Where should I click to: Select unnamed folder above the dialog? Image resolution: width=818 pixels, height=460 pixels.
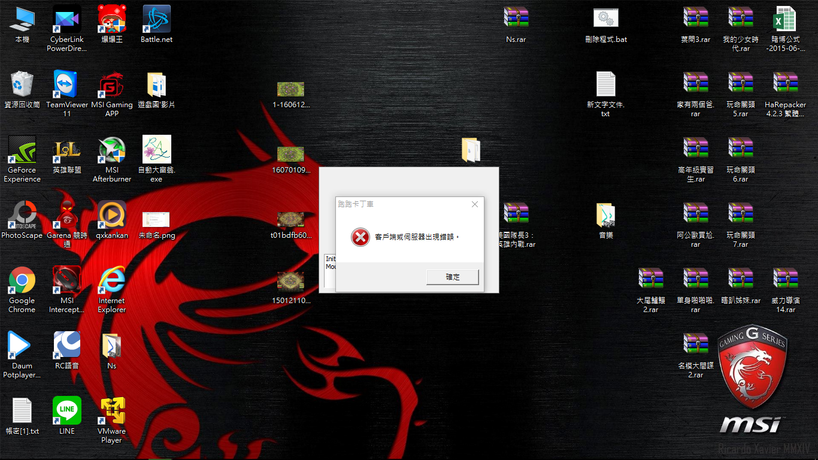471,150
